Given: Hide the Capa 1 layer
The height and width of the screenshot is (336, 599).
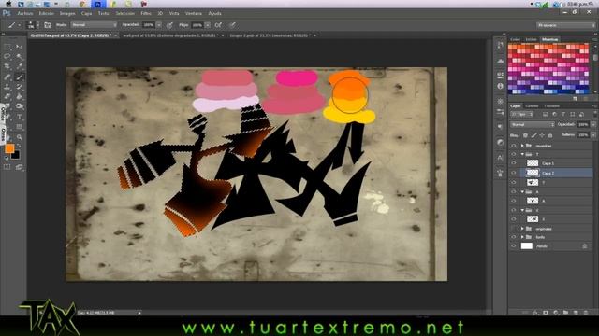Looking at the screenshot, I should pos(514,163).
